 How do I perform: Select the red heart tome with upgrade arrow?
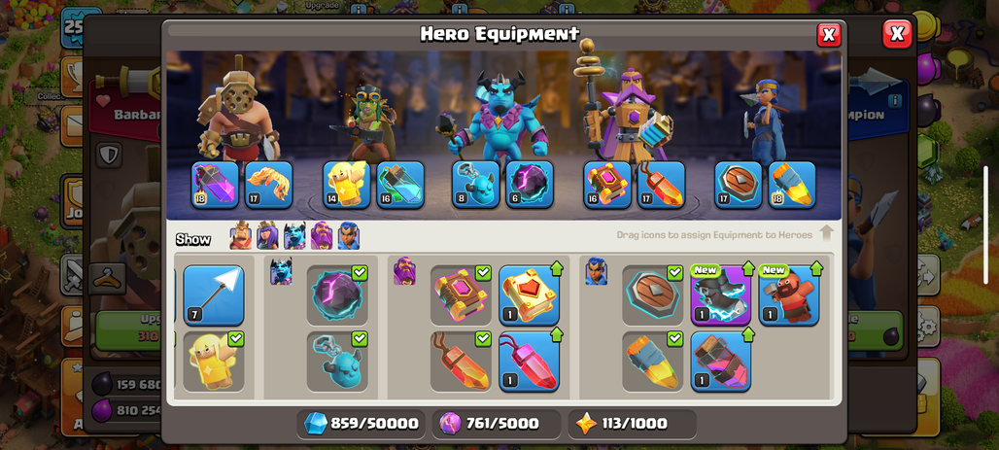tap(529, 295)
